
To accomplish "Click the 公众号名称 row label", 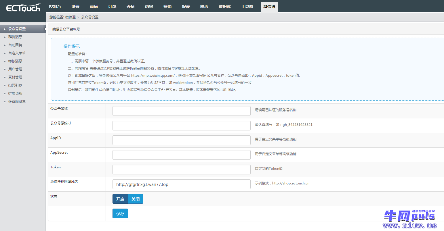I will 59,109.
